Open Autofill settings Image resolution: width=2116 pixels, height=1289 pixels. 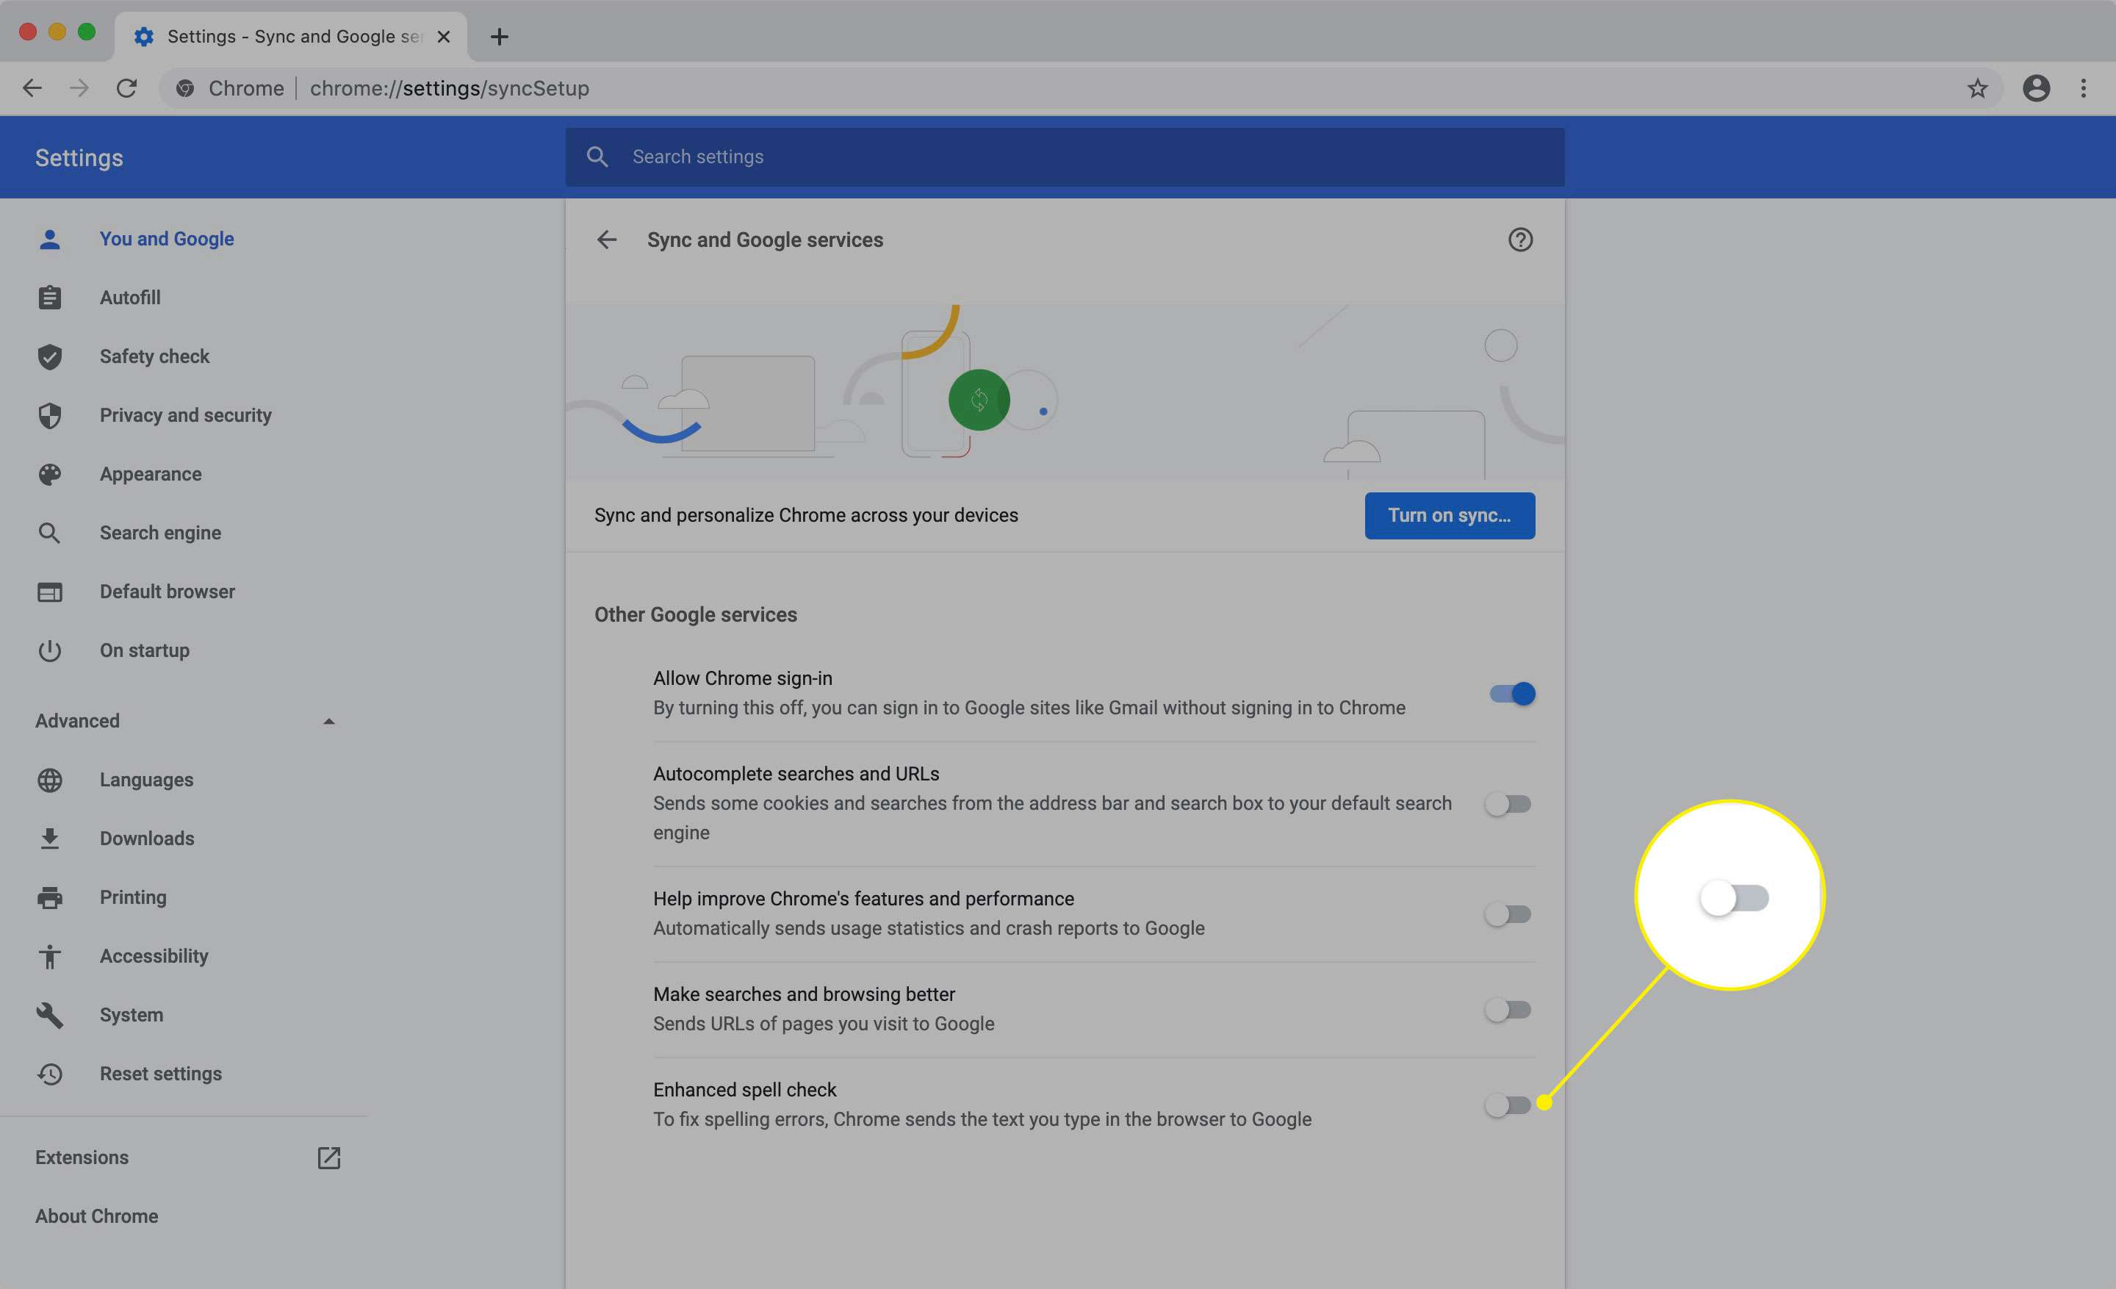pyautogui.click(x=129, y=297)
